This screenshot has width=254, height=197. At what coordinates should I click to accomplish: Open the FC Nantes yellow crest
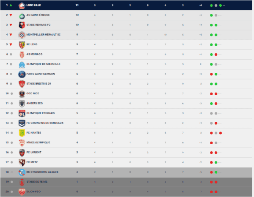point(22,133)
